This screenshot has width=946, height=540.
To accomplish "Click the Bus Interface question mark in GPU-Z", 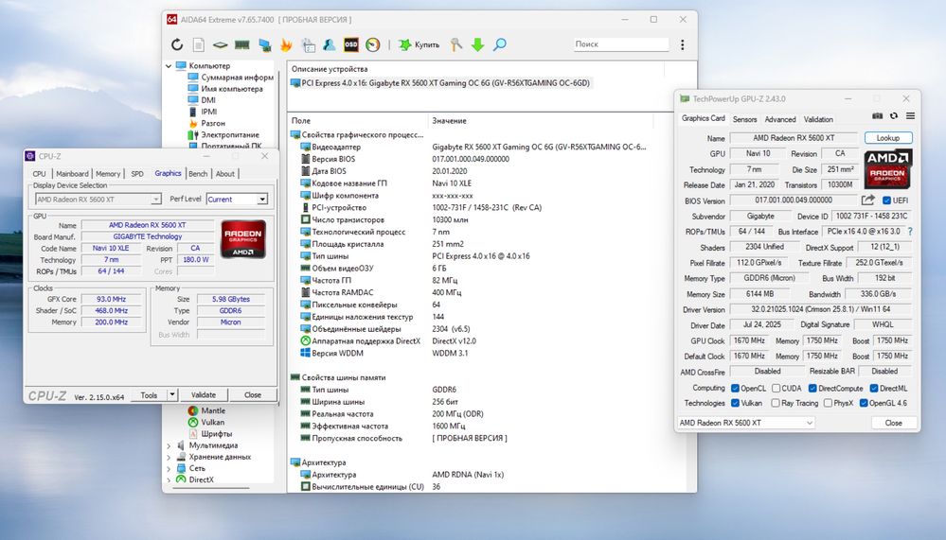I will pyautogui.click(x=910, y=232).
